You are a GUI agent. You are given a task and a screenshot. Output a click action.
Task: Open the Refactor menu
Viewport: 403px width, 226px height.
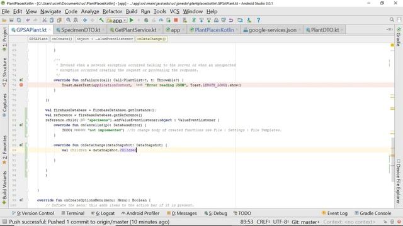(112, 11)
